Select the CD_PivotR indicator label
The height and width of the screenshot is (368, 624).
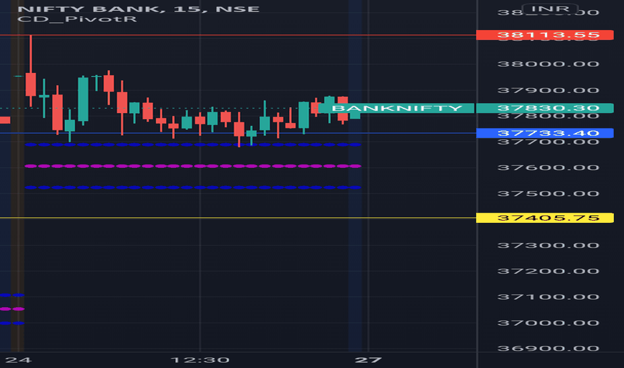77,19
